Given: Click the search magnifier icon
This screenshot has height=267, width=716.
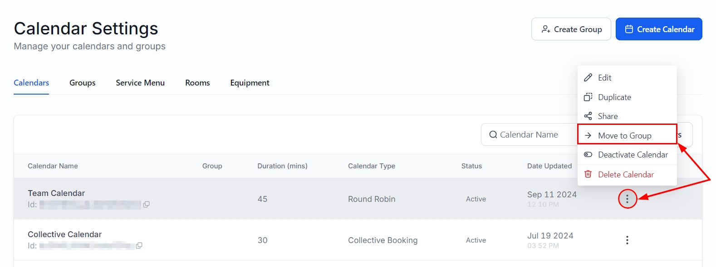Looking at the screenshot, I should tap(493, 135).
